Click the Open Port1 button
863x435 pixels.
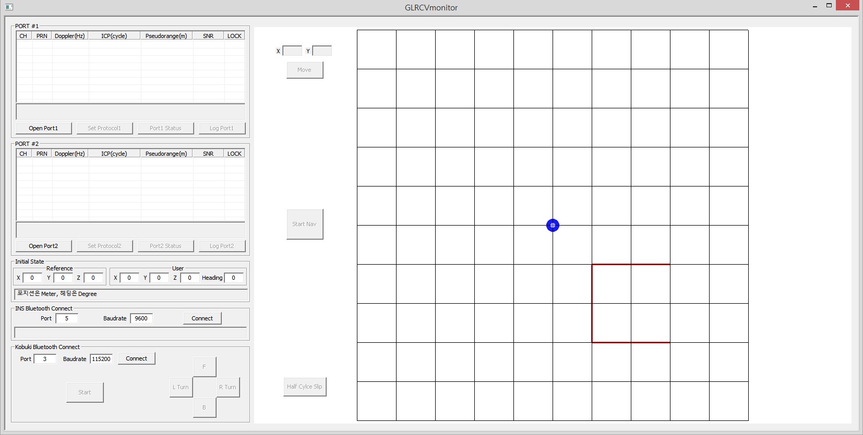43,128
